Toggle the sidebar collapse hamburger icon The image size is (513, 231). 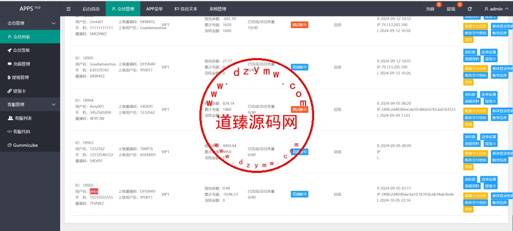pos(68,9)
